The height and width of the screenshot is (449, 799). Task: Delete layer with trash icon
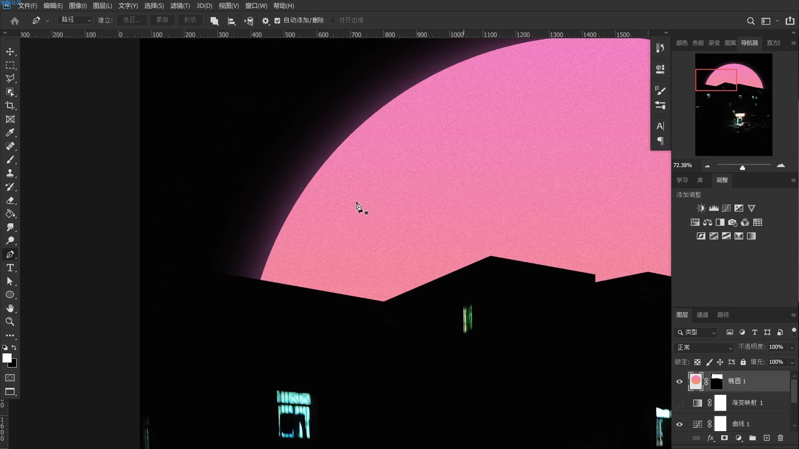(x=781, y=438)
